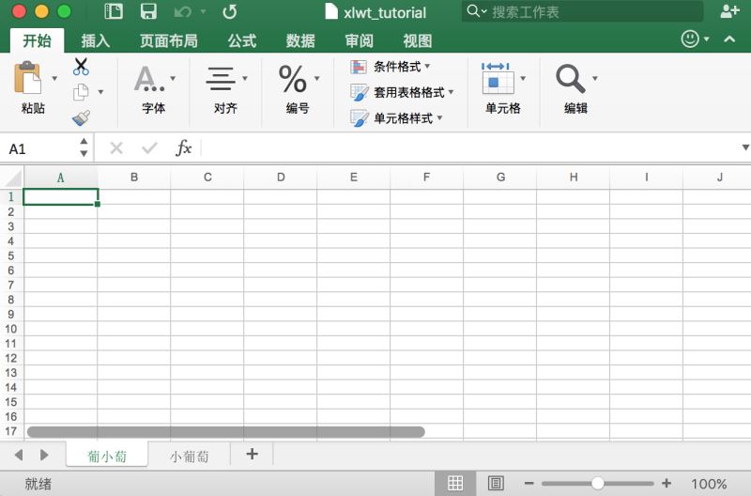This screenshot has height=496, width=751.
Task: Confirm entry with the checkmark formula icon
Action: (x=150, y=148)
